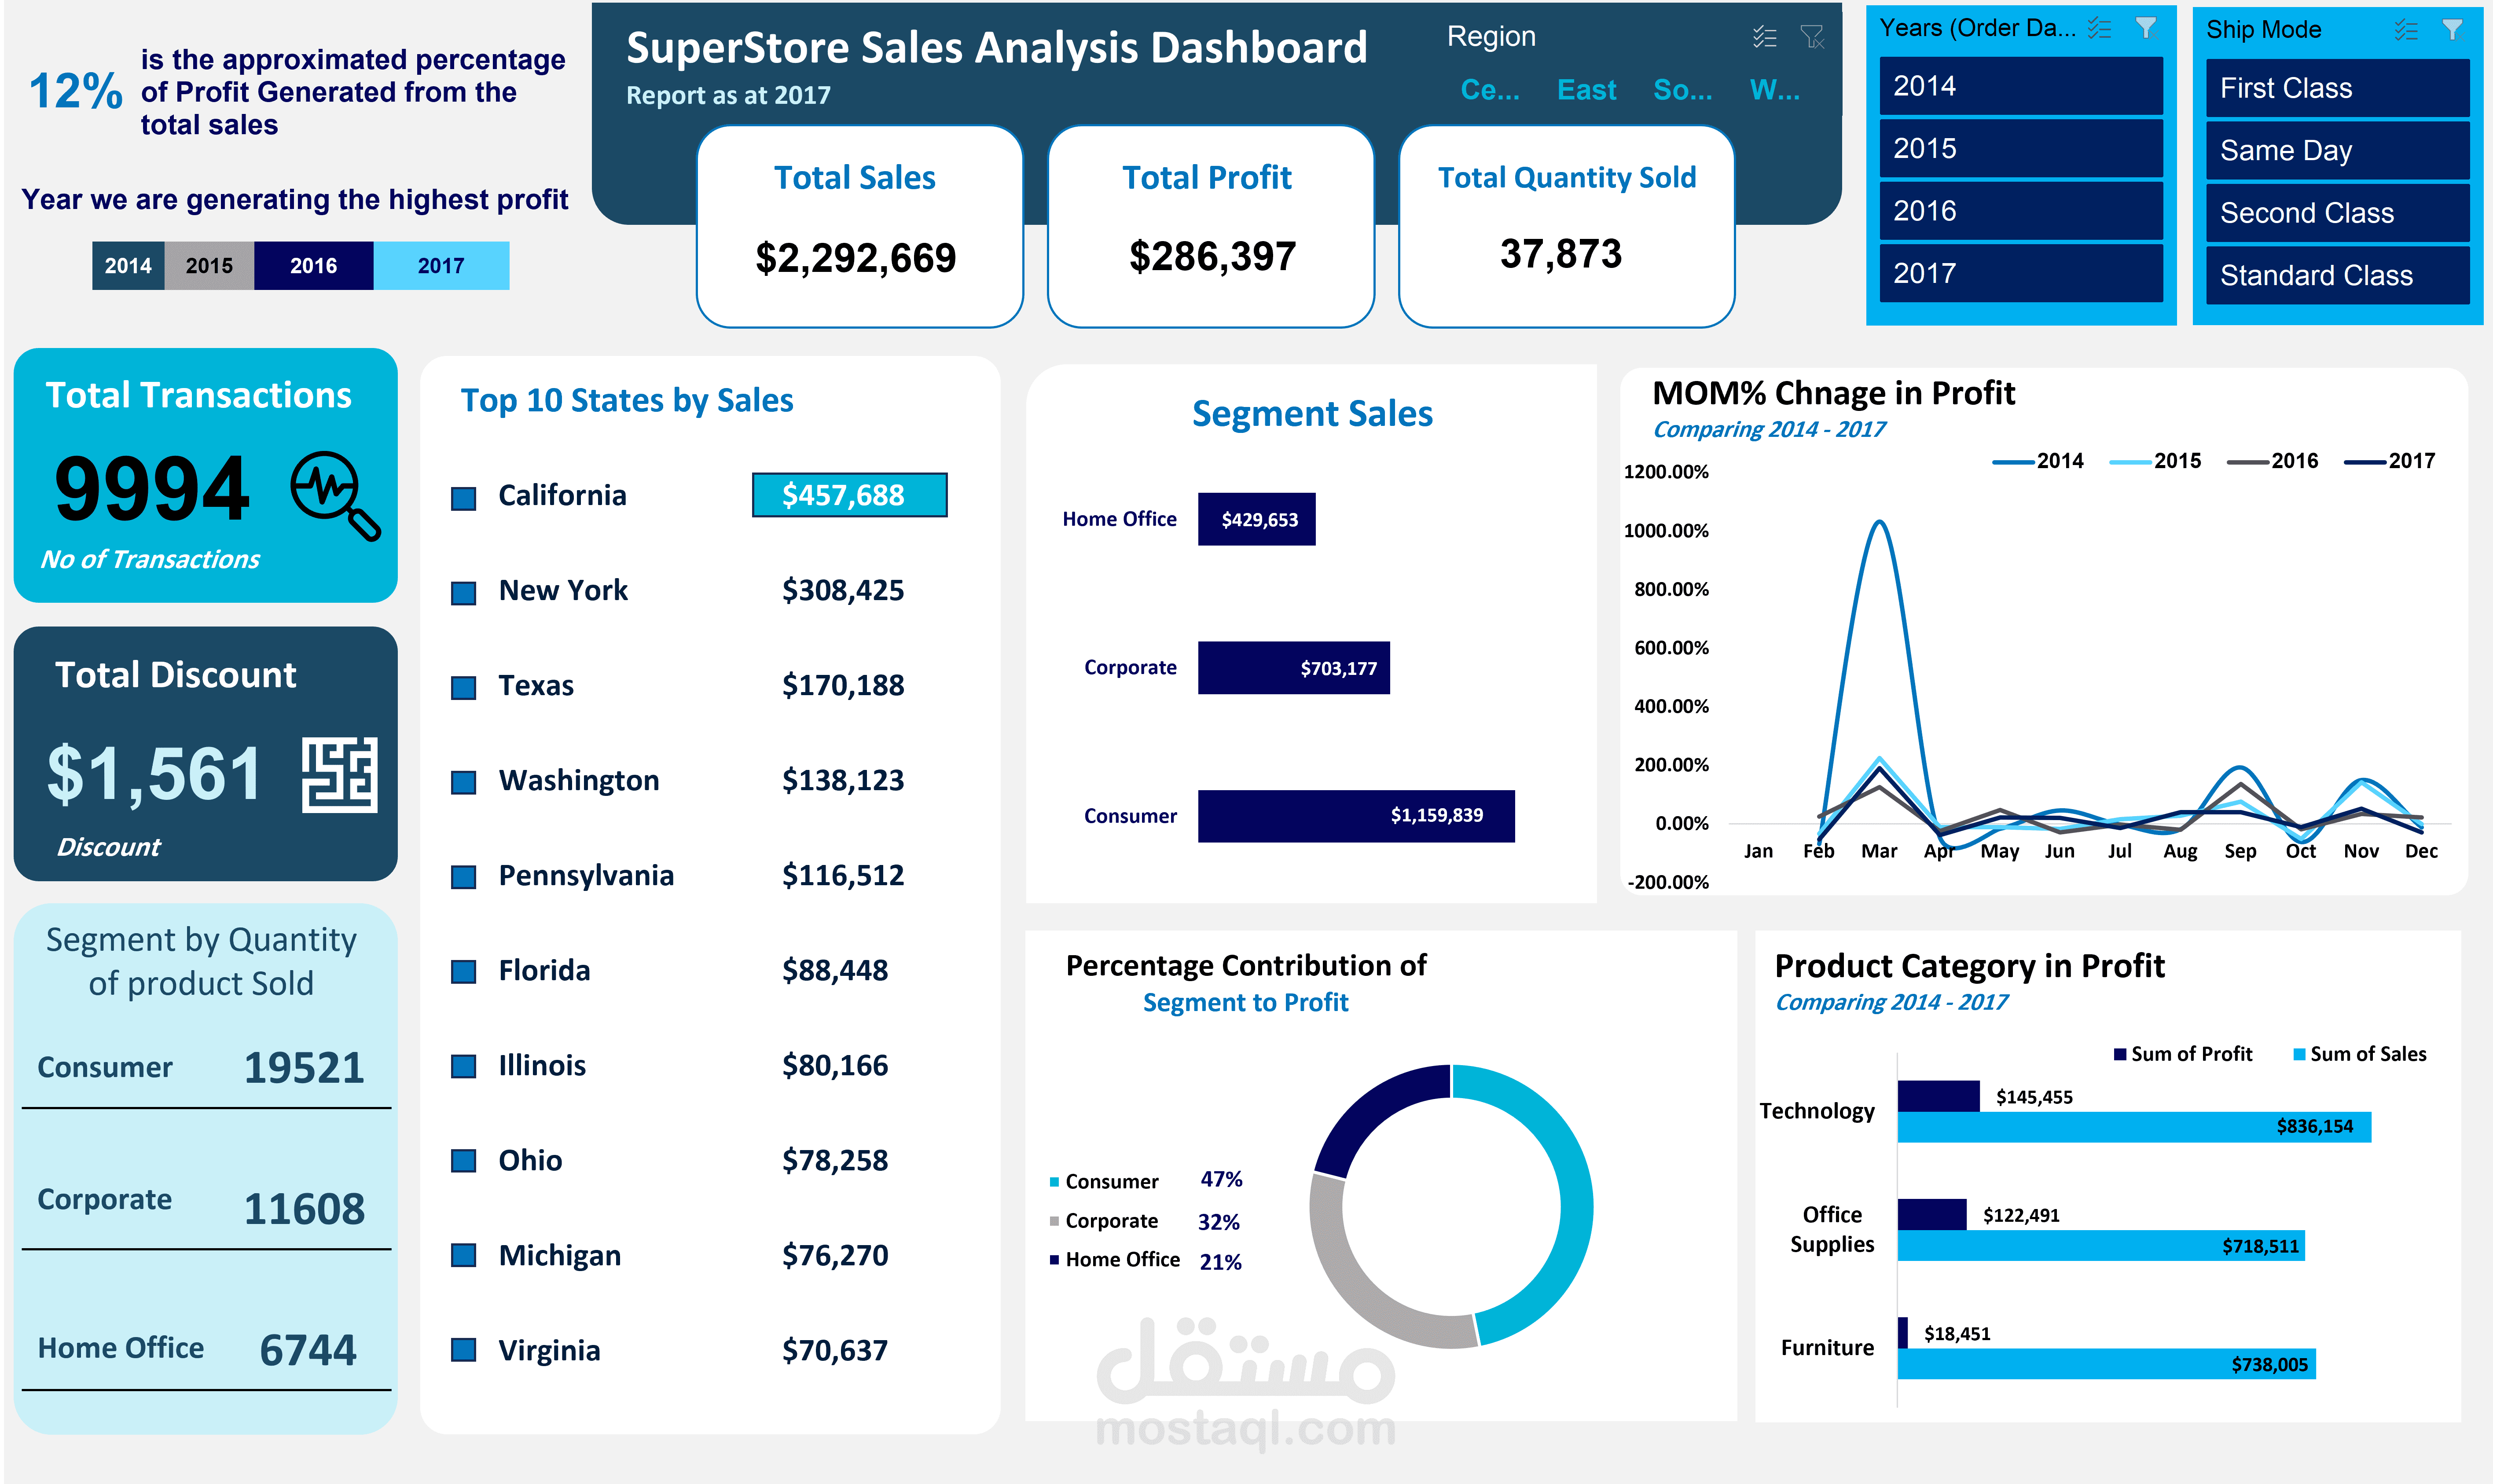
Task: Clear filter icon in Region slicer
Action: (1812, 37)
